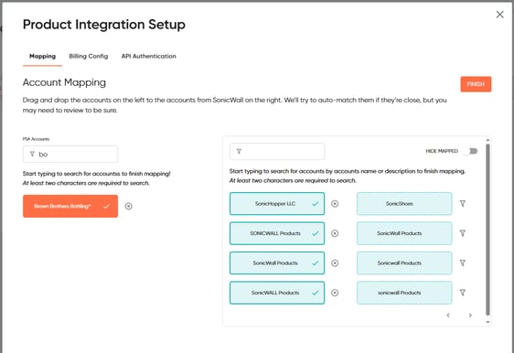
Task: Open the Billing Config tab
Action: [x=89, y=56]
